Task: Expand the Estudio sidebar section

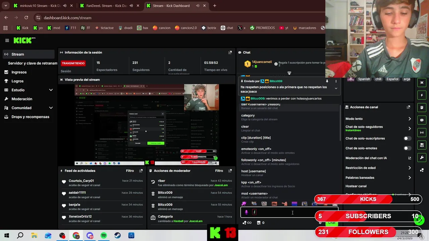Action: click(x=51, y=90)
